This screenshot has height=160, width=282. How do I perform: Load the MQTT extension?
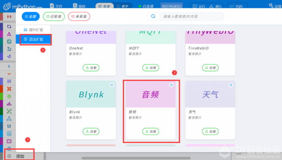coord(151,68)
